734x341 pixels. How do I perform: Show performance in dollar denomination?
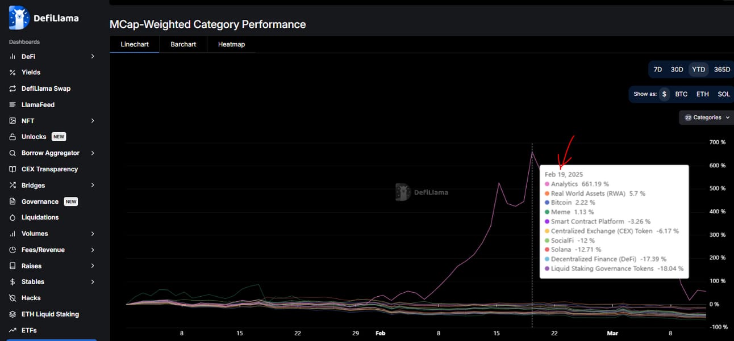click(x=664, y=94)
